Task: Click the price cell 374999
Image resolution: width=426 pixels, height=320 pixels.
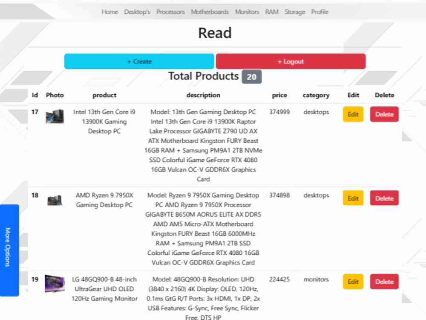Action: pos(279,112)
